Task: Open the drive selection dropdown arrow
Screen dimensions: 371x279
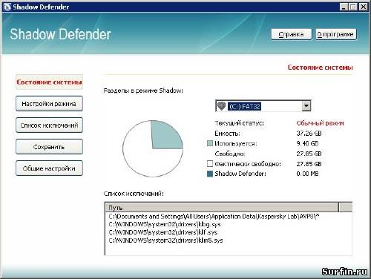Action: 306,106
